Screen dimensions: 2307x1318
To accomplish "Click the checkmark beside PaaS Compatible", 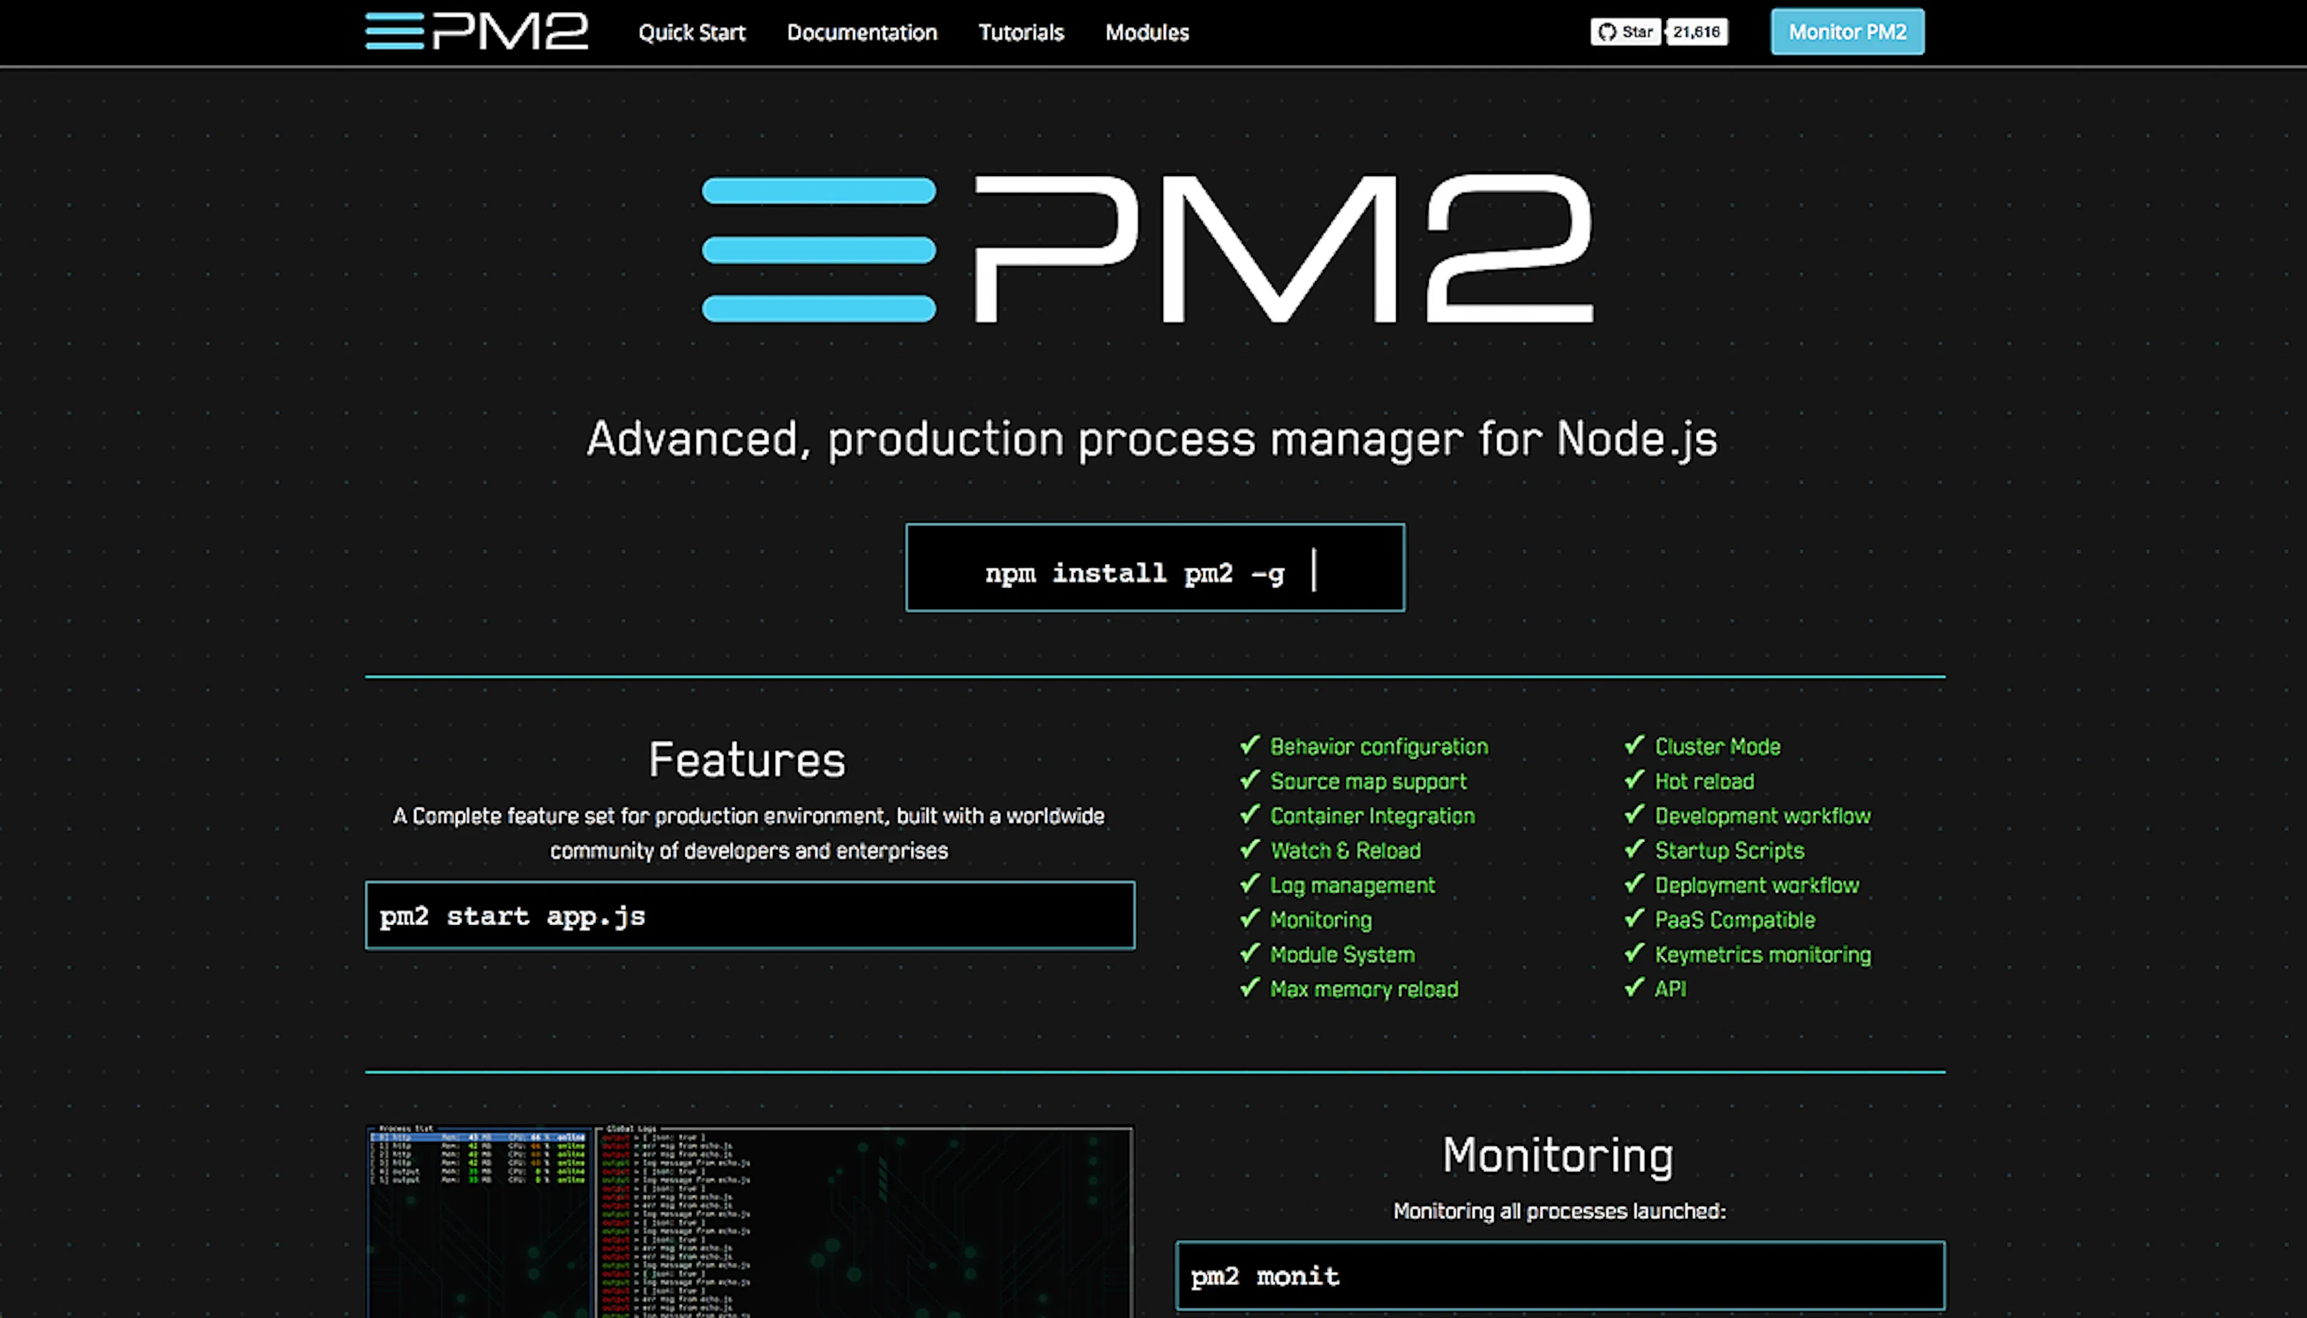I will click(1635, 918).
